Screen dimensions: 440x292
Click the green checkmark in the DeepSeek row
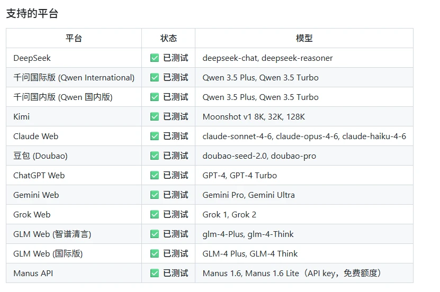[x=154, y=58]
